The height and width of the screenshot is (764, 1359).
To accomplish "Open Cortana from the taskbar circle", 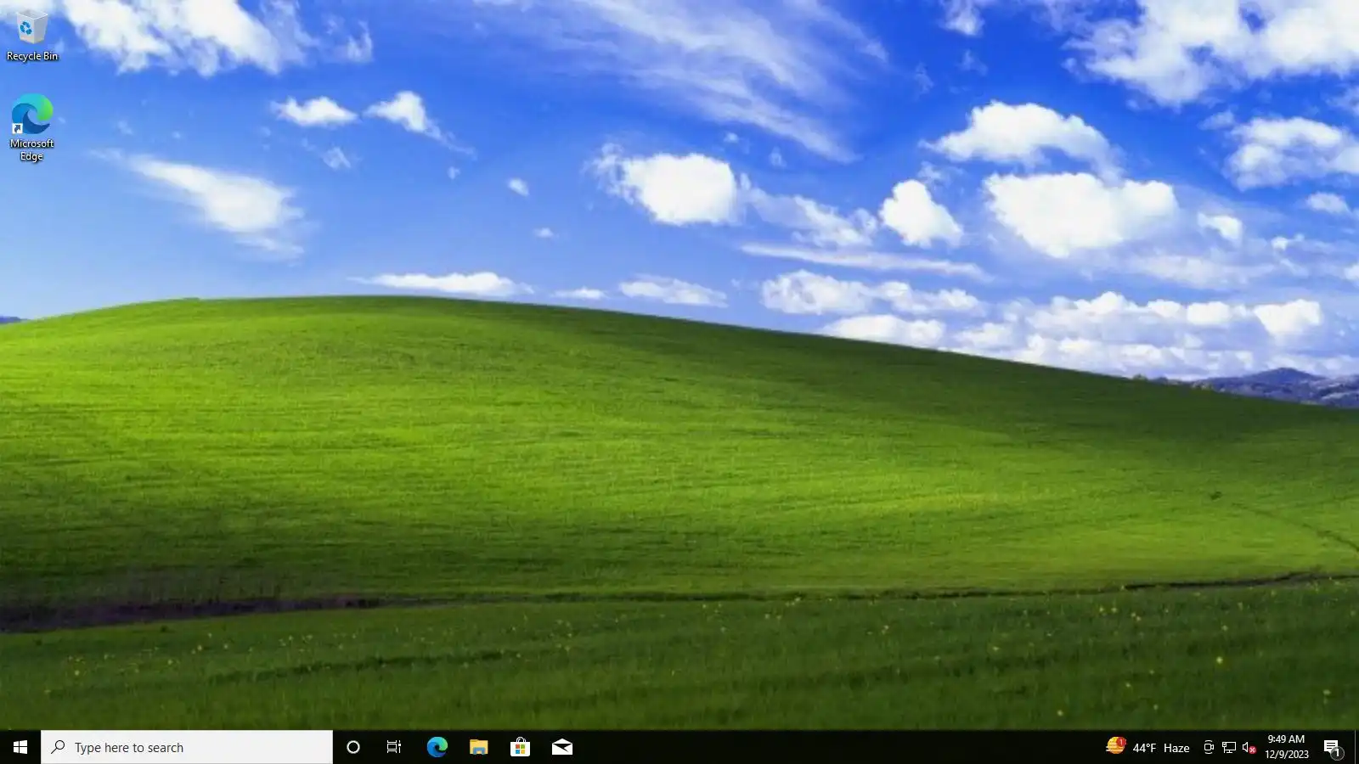I will pyautogui.click(x=353, y=747).
